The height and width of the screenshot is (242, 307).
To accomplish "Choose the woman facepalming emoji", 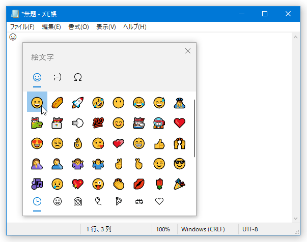I will click(x=37, y=164).
